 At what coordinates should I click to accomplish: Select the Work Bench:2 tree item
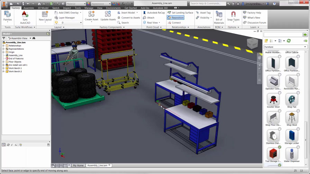point(15,71)
